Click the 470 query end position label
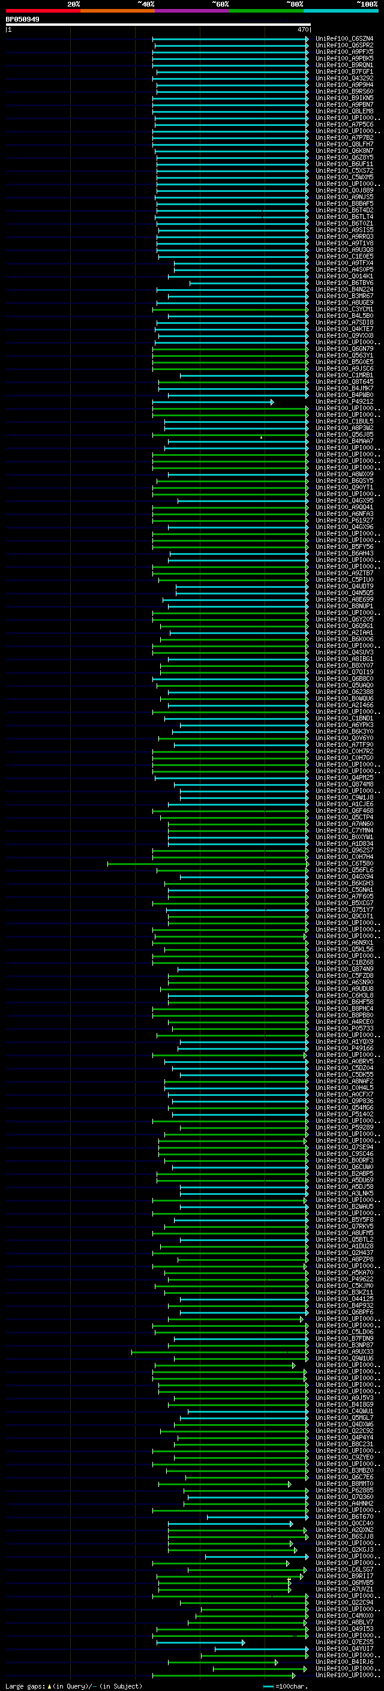 302,30
